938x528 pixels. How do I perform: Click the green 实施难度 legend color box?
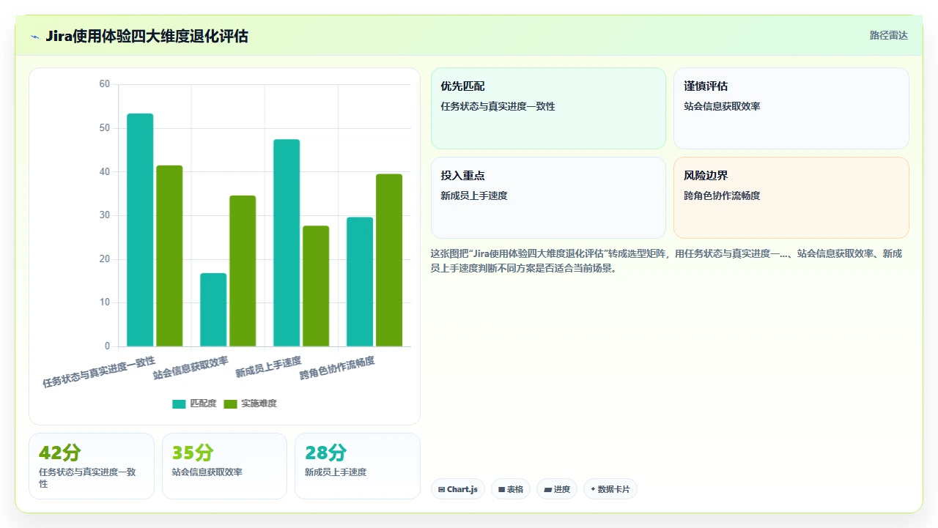(230, 404)
